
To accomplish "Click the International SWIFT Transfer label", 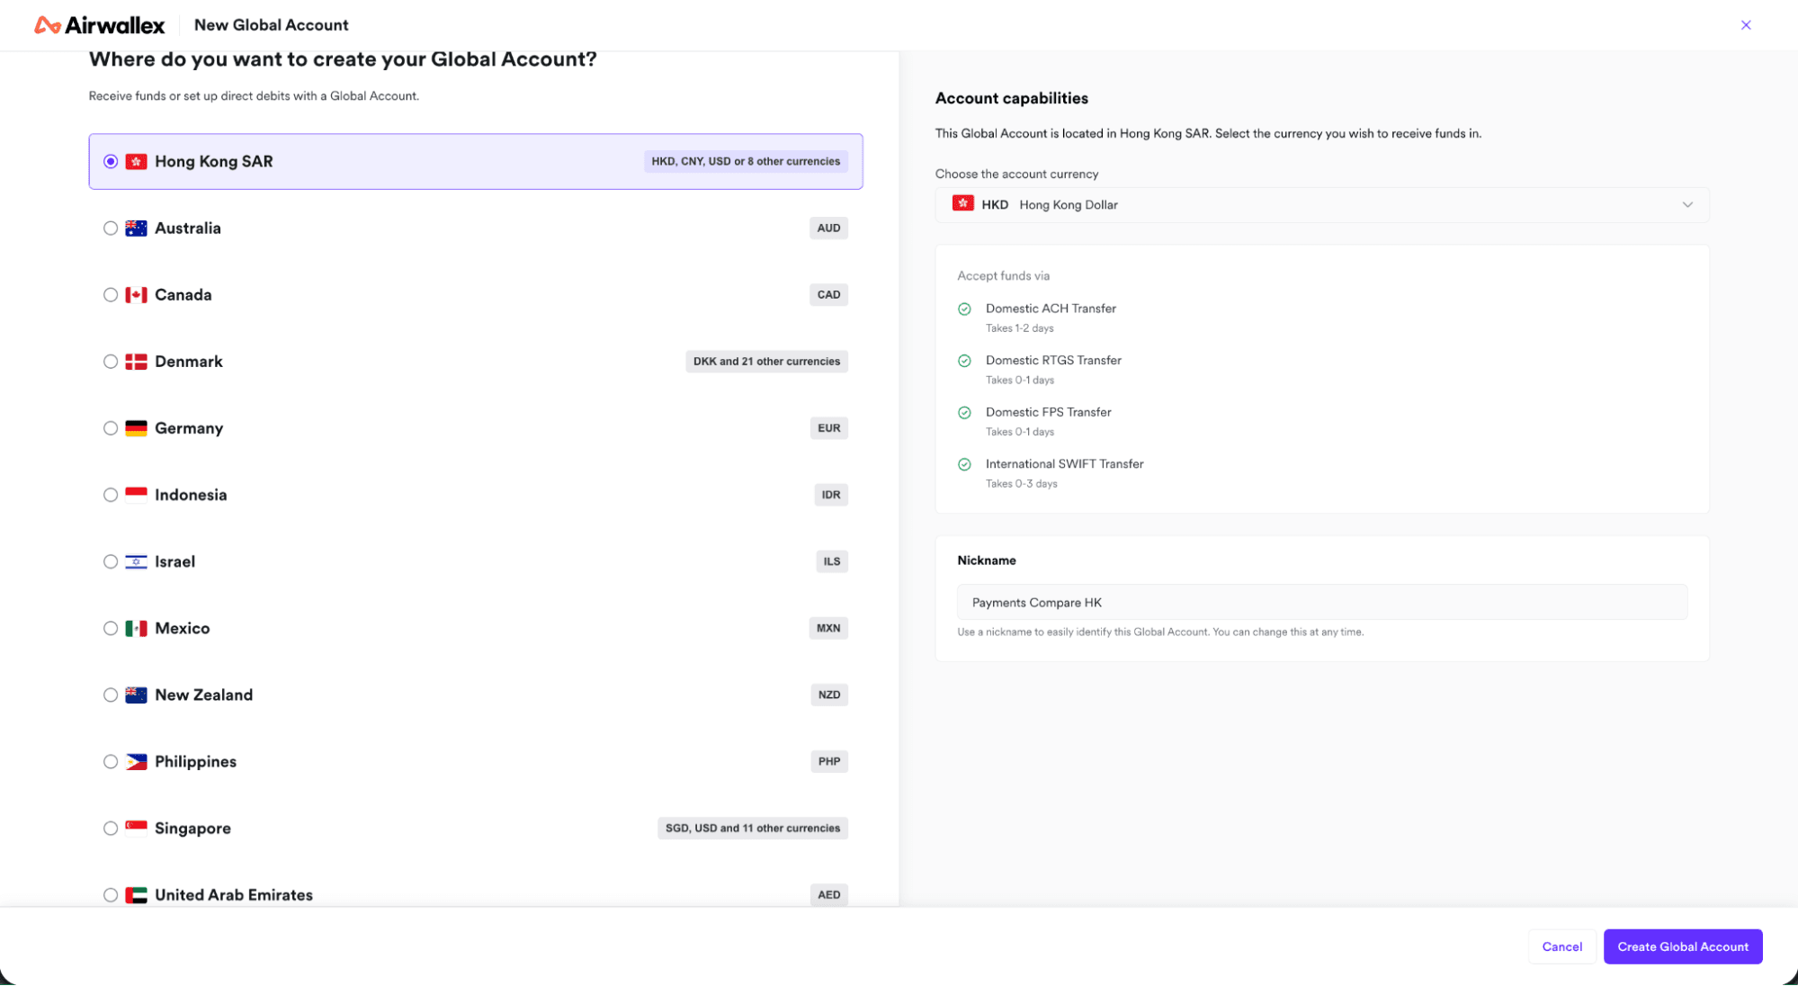I will coord(1064,464).
